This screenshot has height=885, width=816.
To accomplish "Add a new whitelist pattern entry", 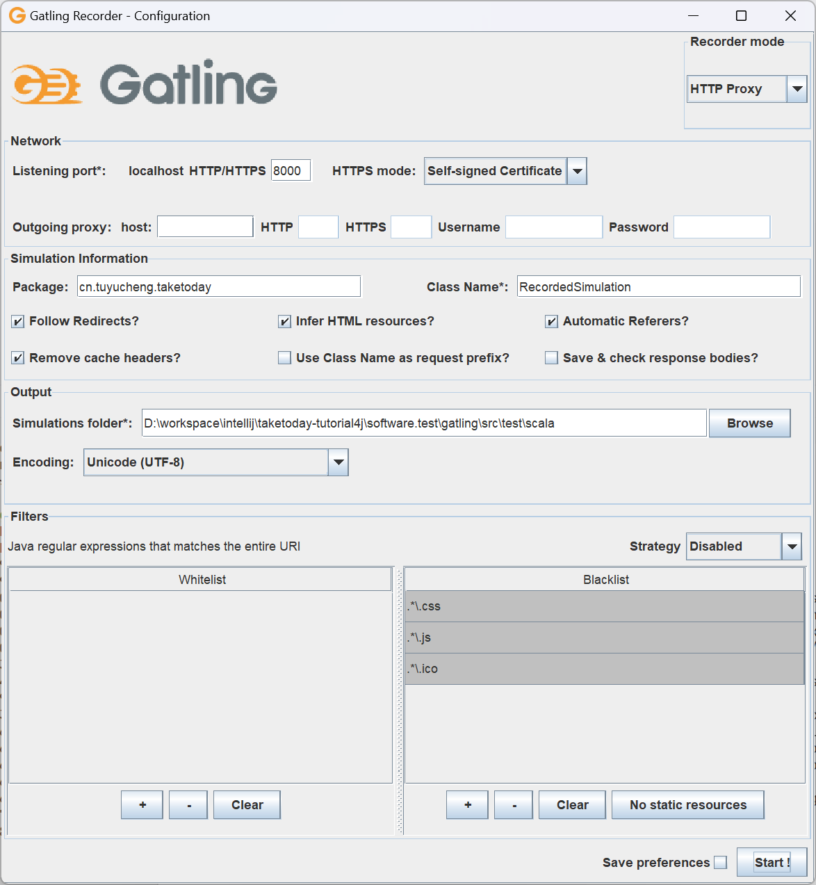I will pyautogui.click(x=142, y=805).
